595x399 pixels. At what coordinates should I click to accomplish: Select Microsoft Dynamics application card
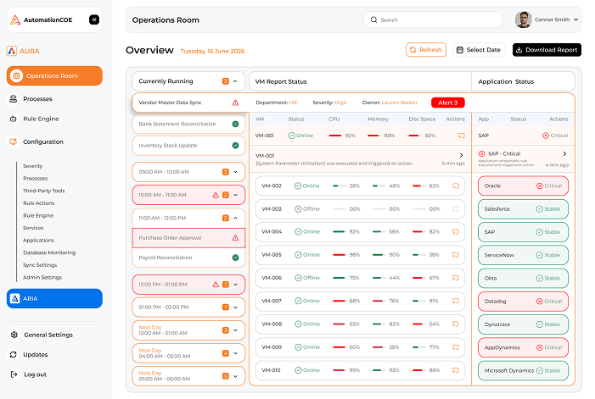point(523,370)
